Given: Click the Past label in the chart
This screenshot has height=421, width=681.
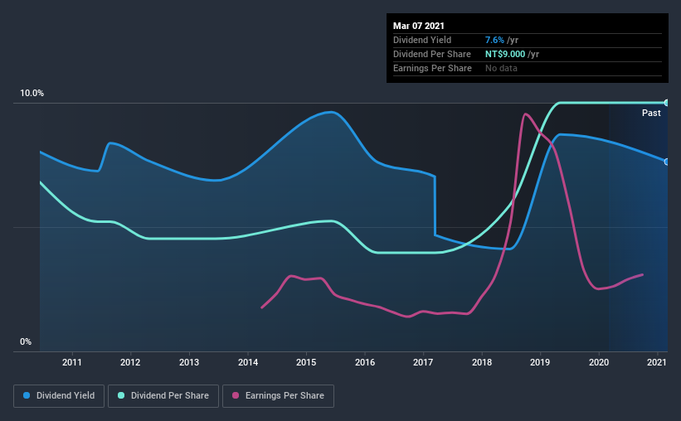Looking at the screenshot, I should [651, 113].
